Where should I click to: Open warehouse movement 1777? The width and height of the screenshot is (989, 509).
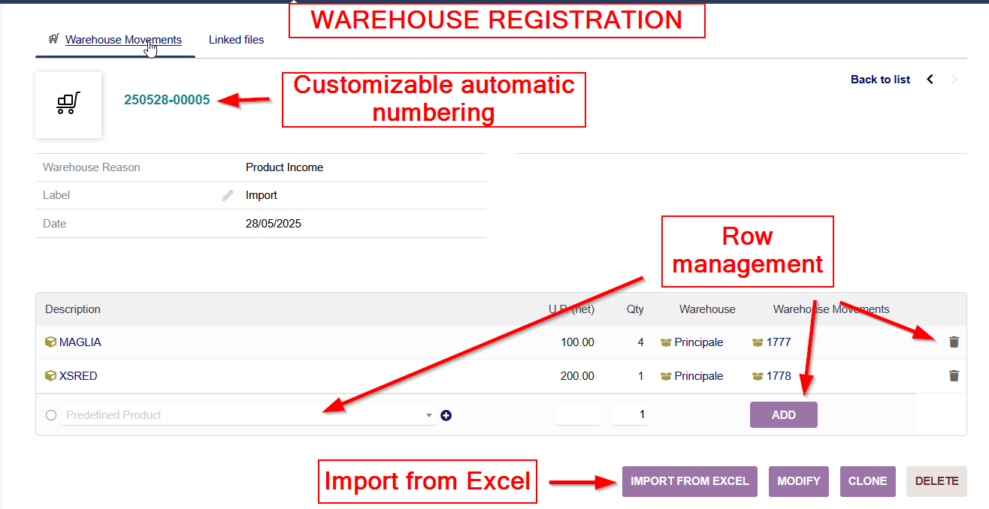click(x=779, y=342)
